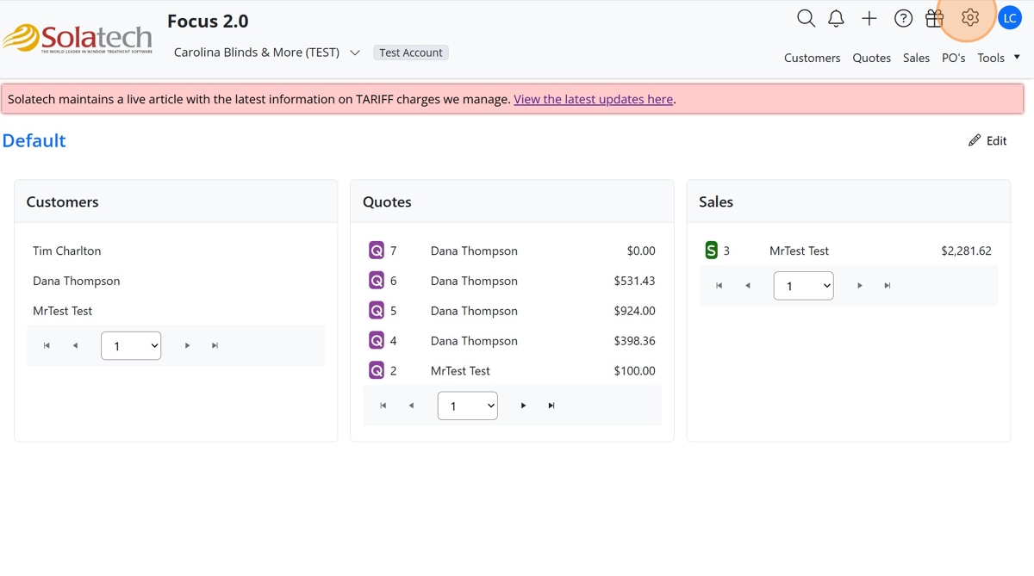Click the purple Q icon for quote 7
Viewport: 1034px width, 576px height.
[377, 251]
